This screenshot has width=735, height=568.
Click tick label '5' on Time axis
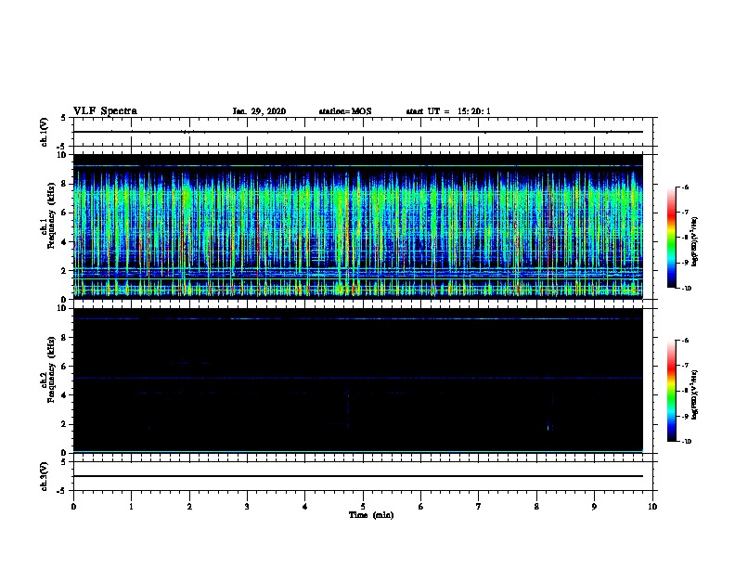point(363,507)
